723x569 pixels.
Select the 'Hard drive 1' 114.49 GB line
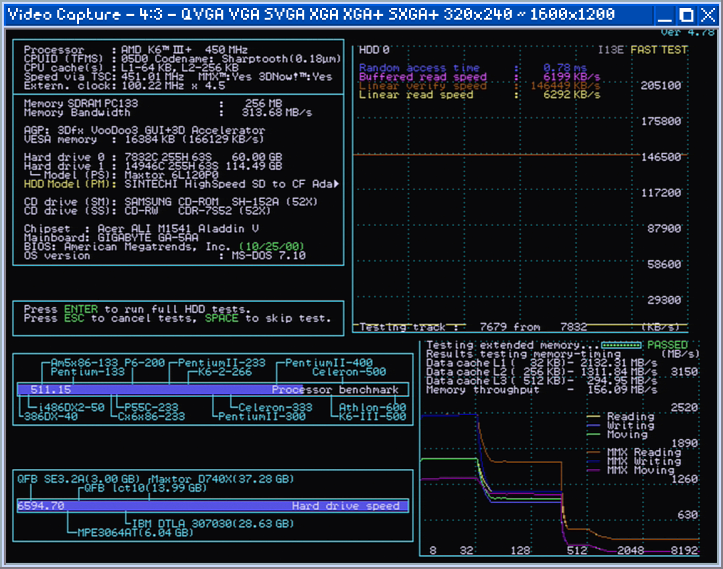tap(153, 166)
